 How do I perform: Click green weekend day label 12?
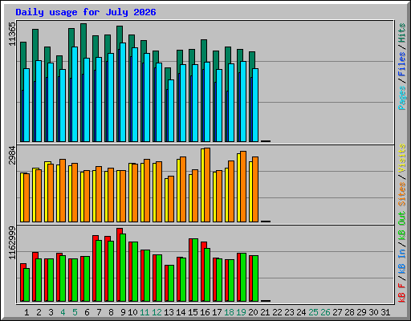coord(157,312)
